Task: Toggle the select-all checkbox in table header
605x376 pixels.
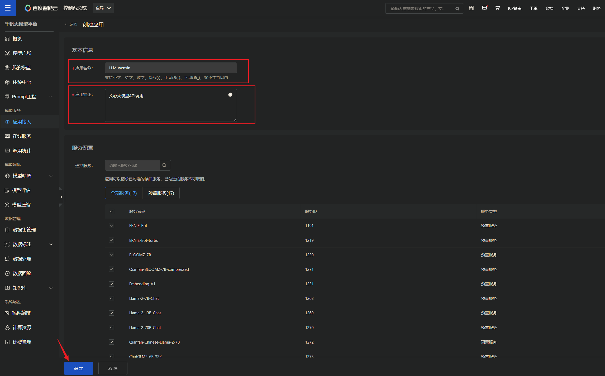Action: tap(112, 211)
